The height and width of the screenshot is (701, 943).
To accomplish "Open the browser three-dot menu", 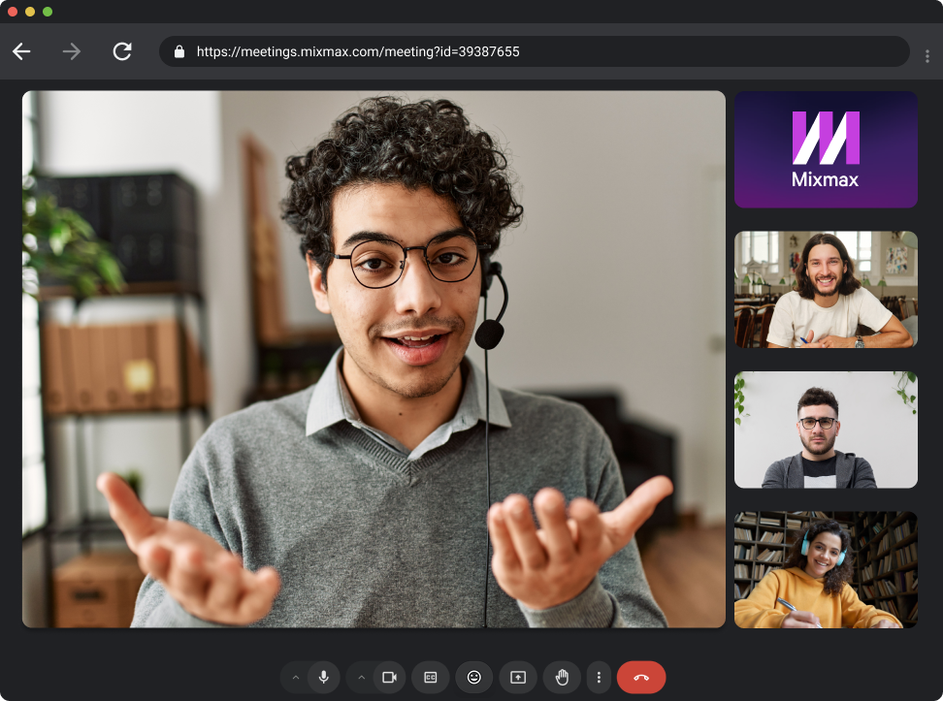I will pyautogui.click(x=927, y=56).
